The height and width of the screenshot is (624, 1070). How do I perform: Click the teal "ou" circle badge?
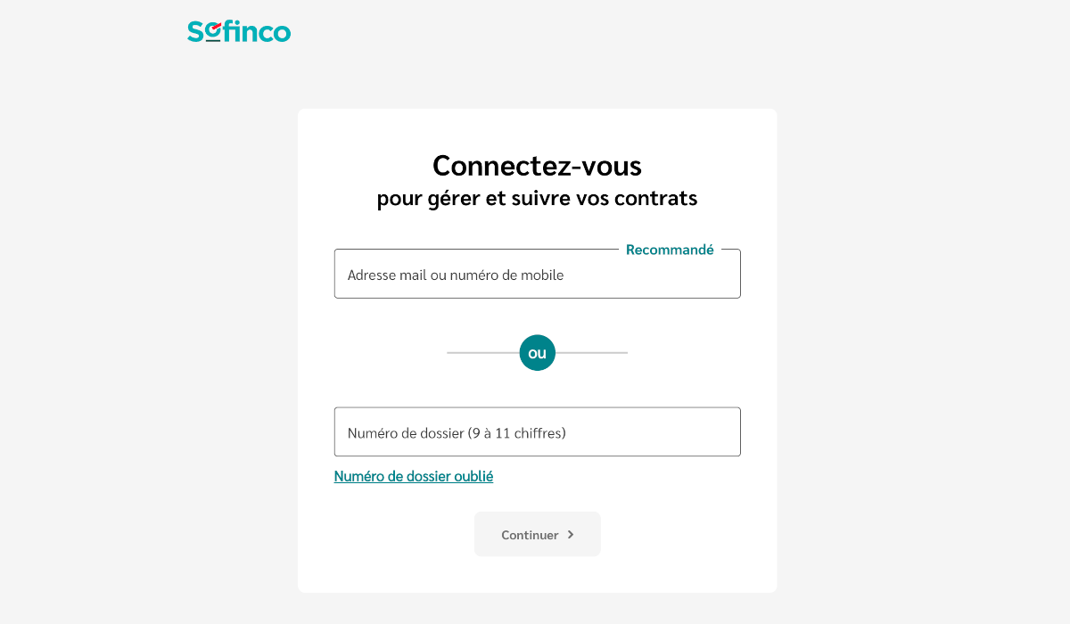pyautogui.click(x=537, y=353)
